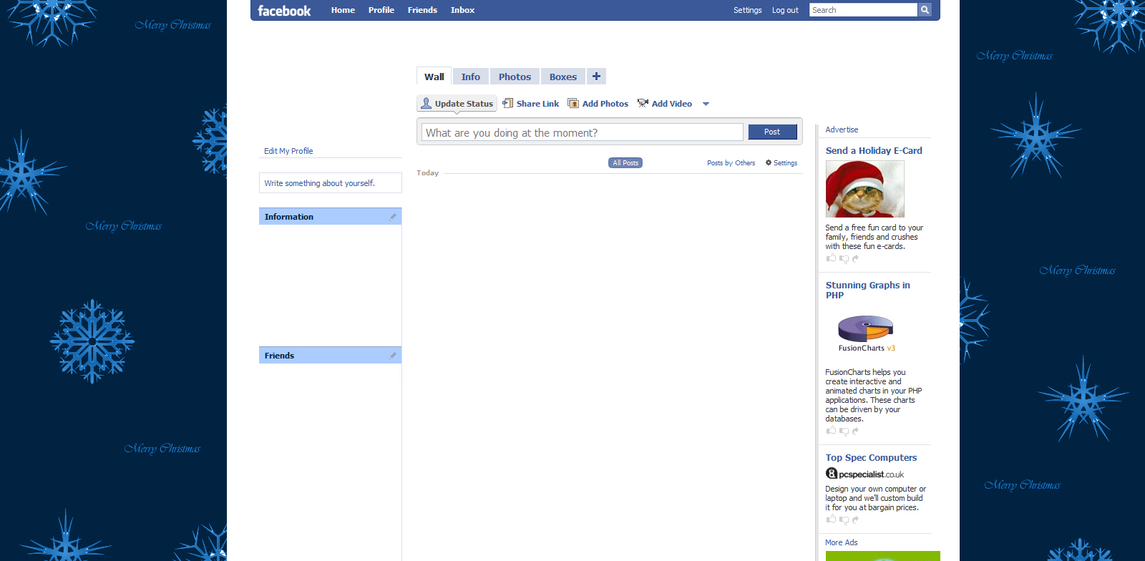Viewport: 1145px width, 561px height.
Task: Click the 'Today' date label
Action: 428,173
